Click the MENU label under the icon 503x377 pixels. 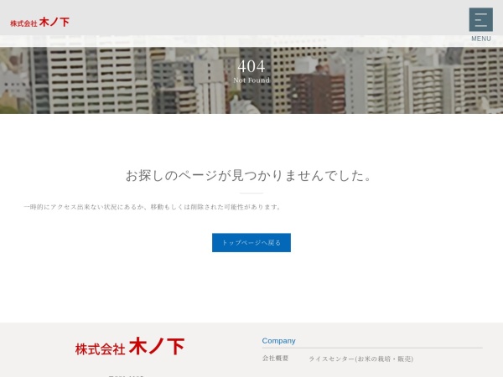[x=481, y=39]
